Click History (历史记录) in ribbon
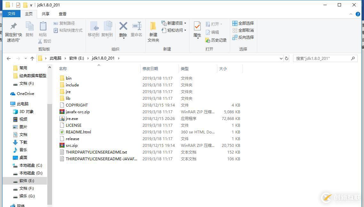Screen dimensions: 364x207 pyautogui.click(x=216, y=40)
